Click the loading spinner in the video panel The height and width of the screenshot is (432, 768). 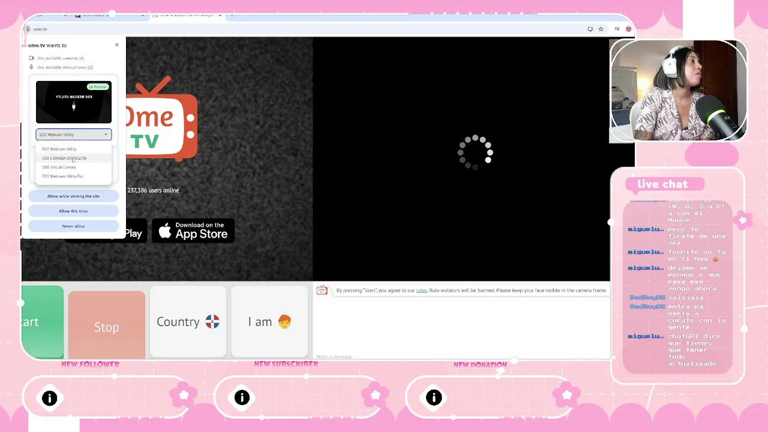coord(475,152)
